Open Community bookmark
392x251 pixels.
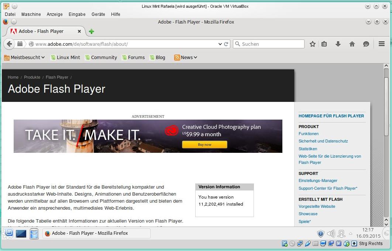pos(101,58)
